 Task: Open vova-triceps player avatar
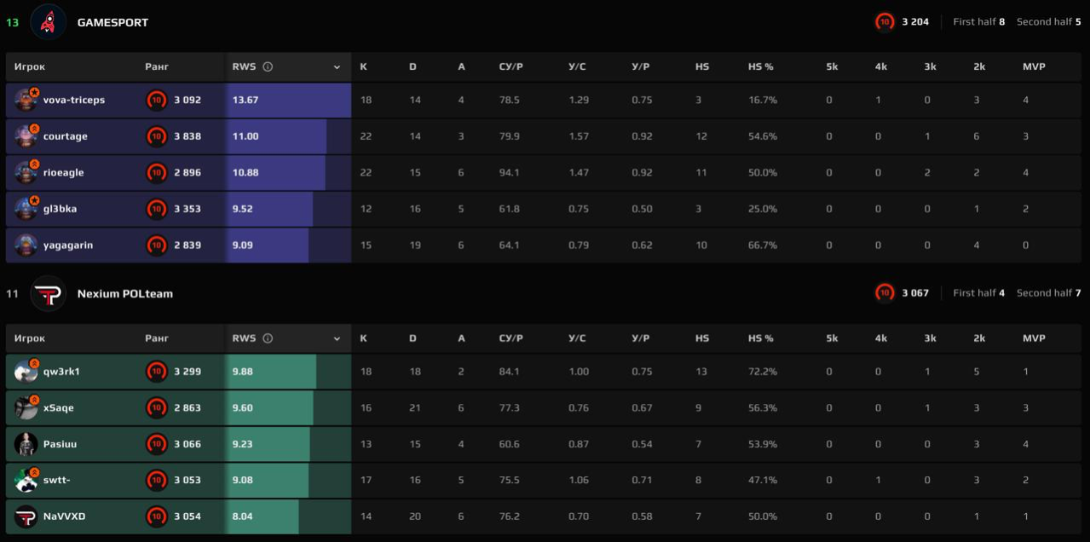[26, 100]
